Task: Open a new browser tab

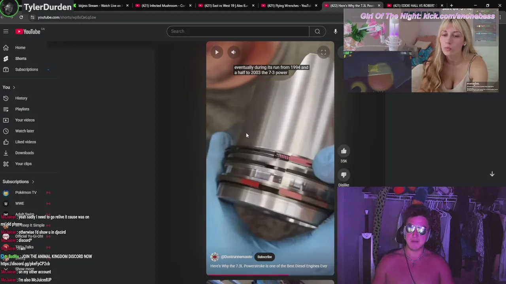Action: pos(451,6)
